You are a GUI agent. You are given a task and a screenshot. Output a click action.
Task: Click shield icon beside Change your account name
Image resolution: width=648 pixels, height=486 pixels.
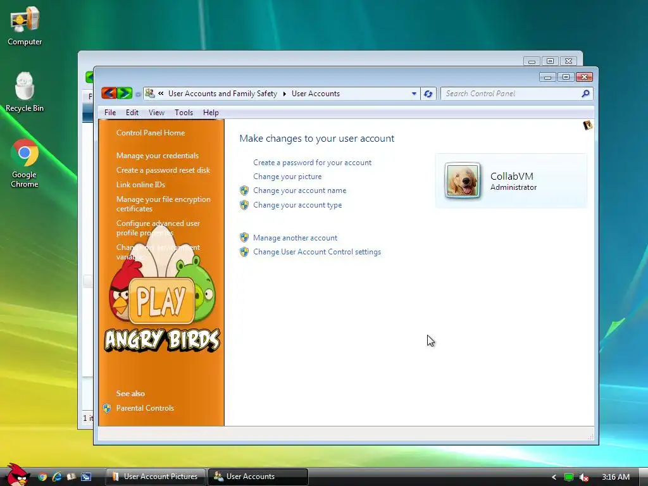coord(244,190)
